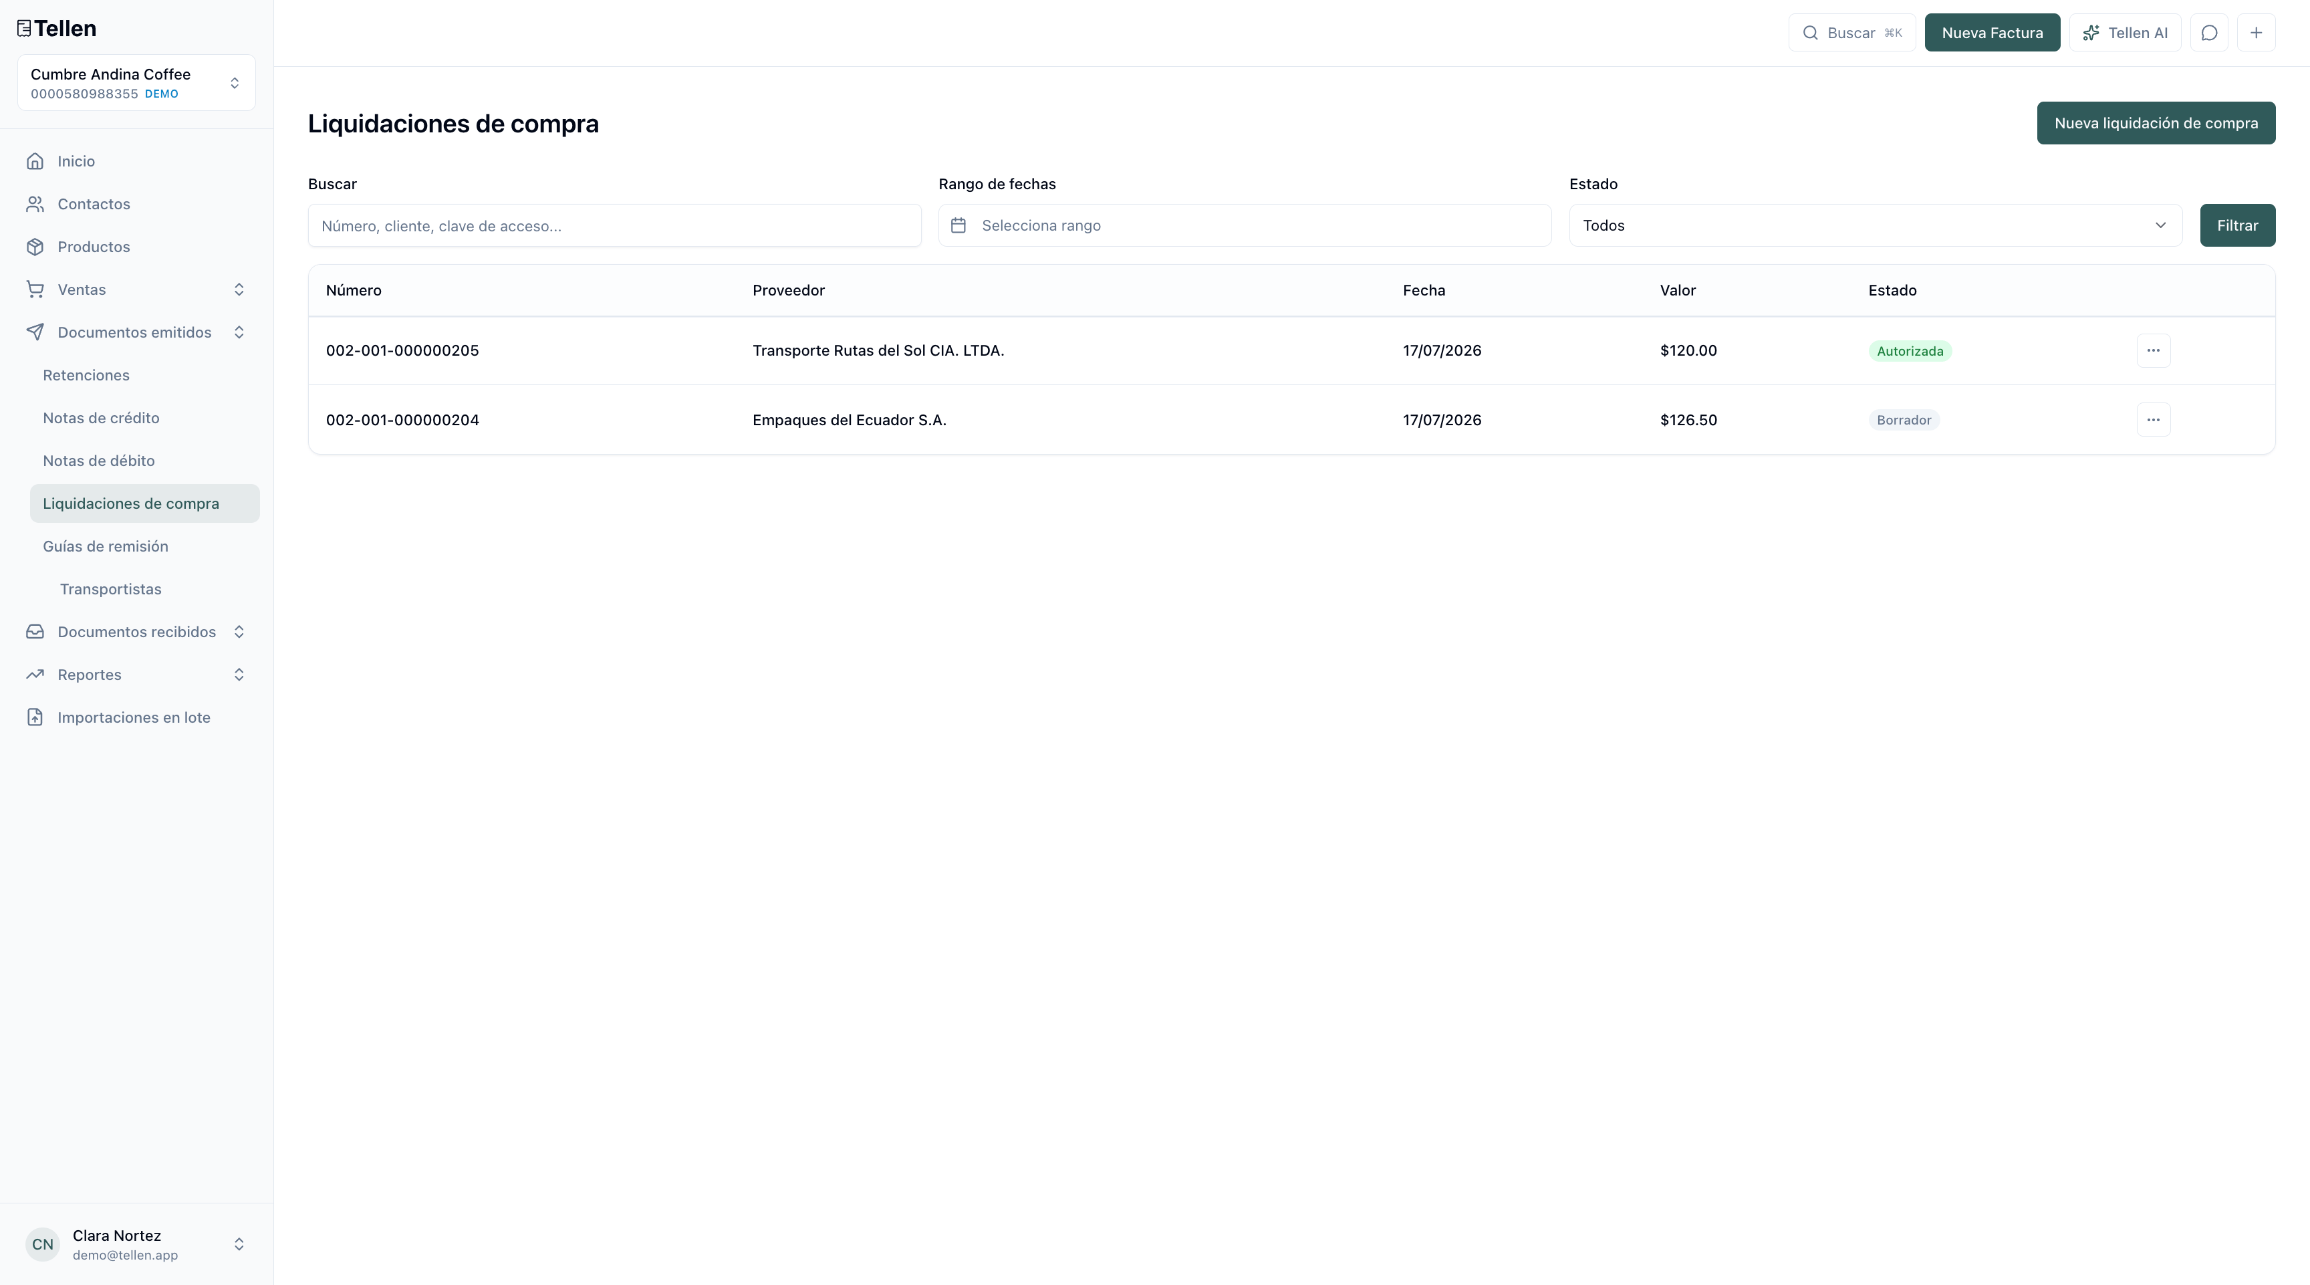Click the Ventas cart icon
The image size is (2310, 1285).
pos(35,289)
